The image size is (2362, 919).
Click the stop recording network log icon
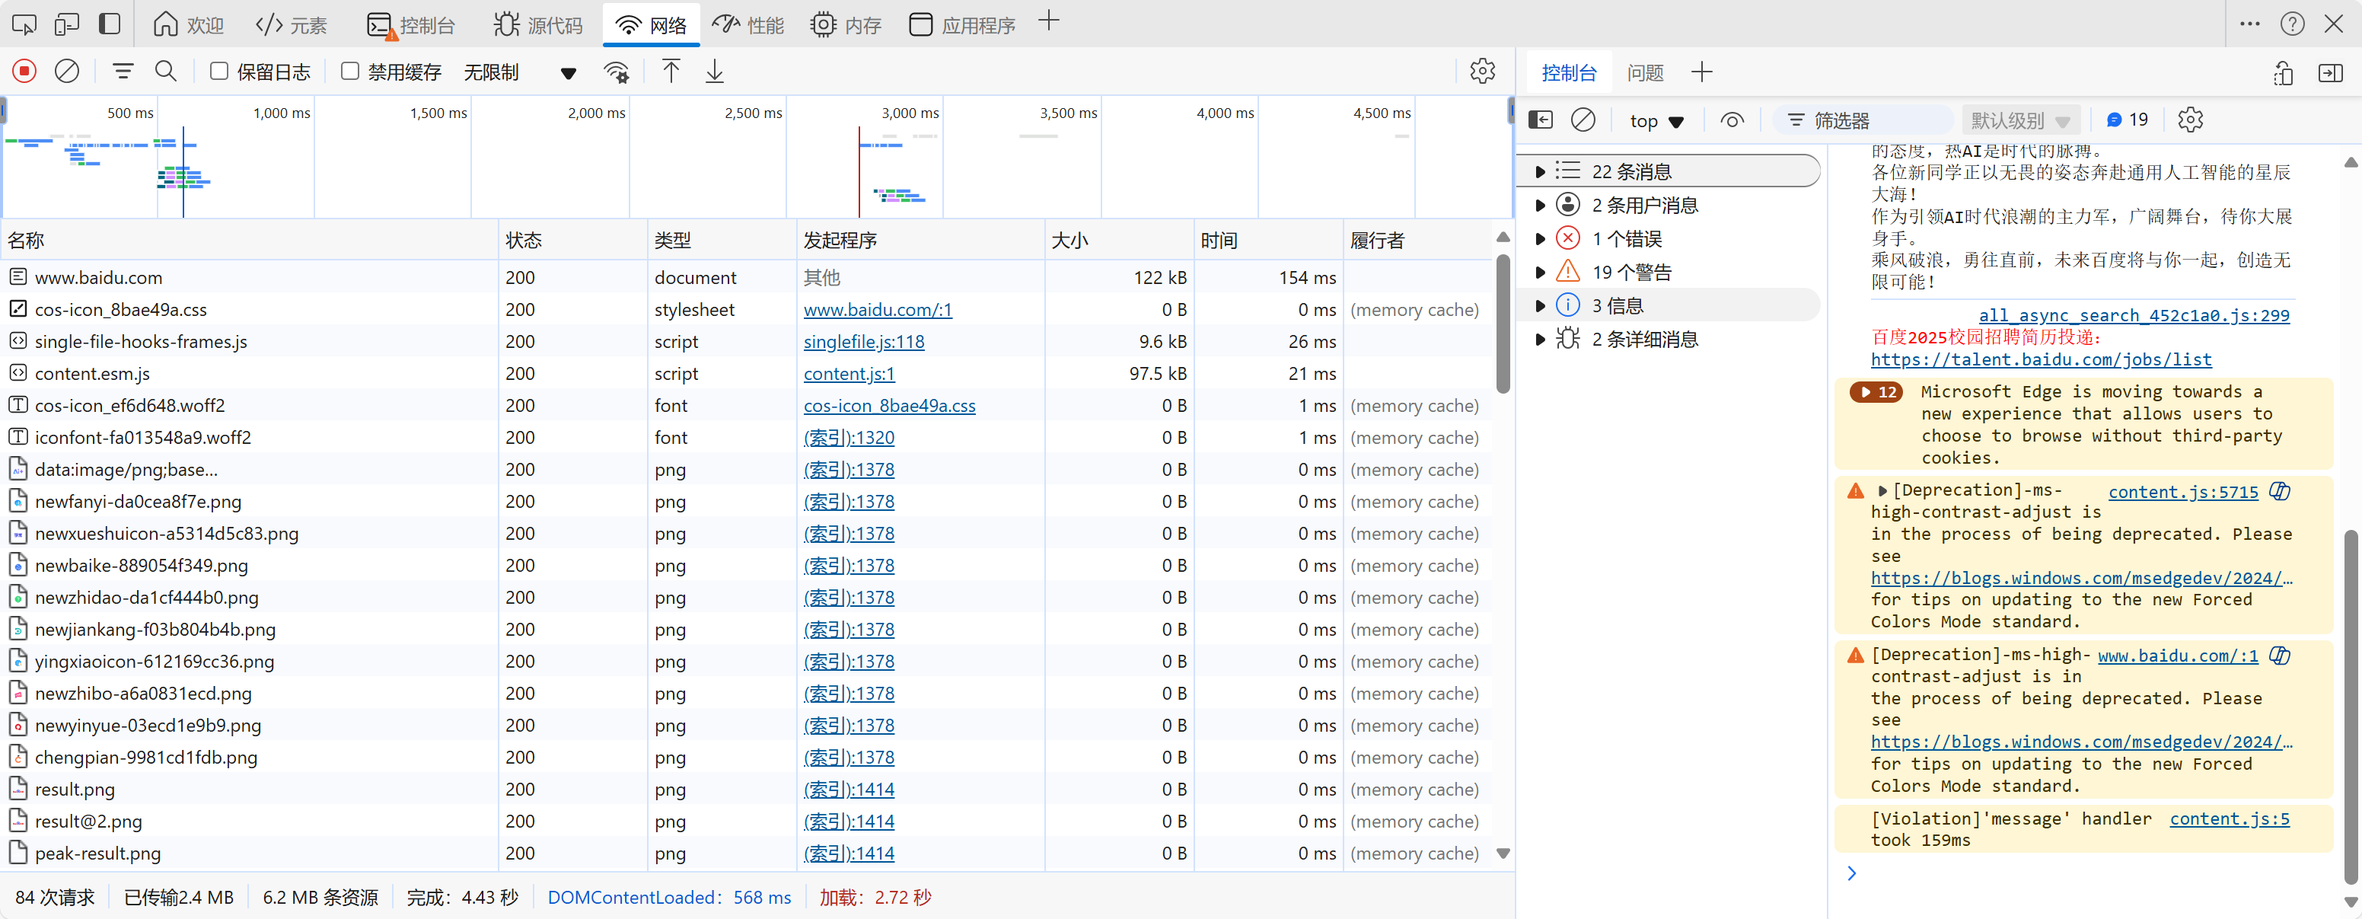coord(25,71)
